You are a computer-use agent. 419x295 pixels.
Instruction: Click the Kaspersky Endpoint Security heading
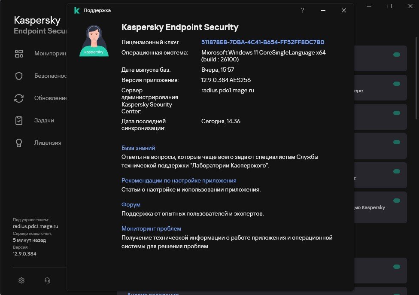point(180,27)
